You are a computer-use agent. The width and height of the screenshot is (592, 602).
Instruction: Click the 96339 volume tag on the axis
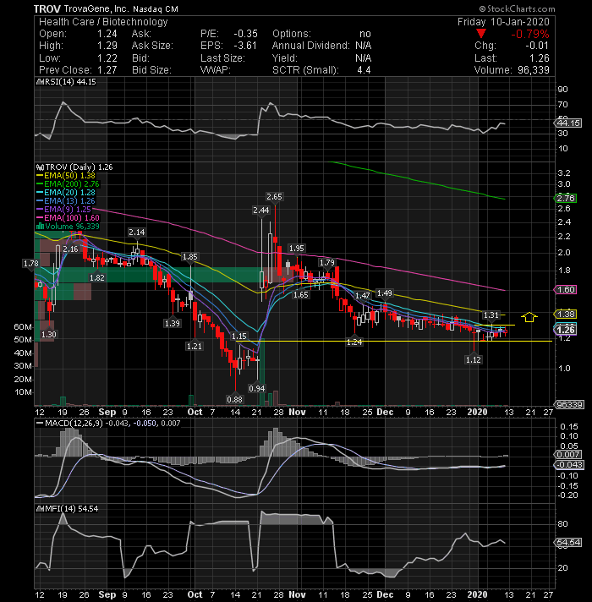tap(568, 405)
